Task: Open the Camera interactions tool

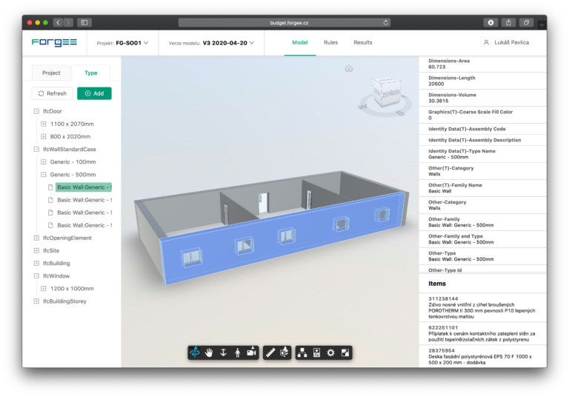Action: pyautogui.click(x=251, y=353)
